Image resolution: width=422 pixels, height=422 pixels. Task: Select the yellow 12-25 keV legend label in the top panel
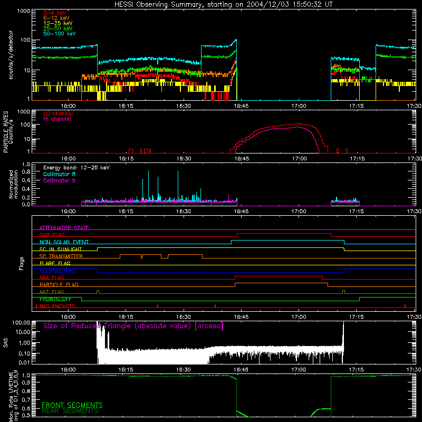58,23
